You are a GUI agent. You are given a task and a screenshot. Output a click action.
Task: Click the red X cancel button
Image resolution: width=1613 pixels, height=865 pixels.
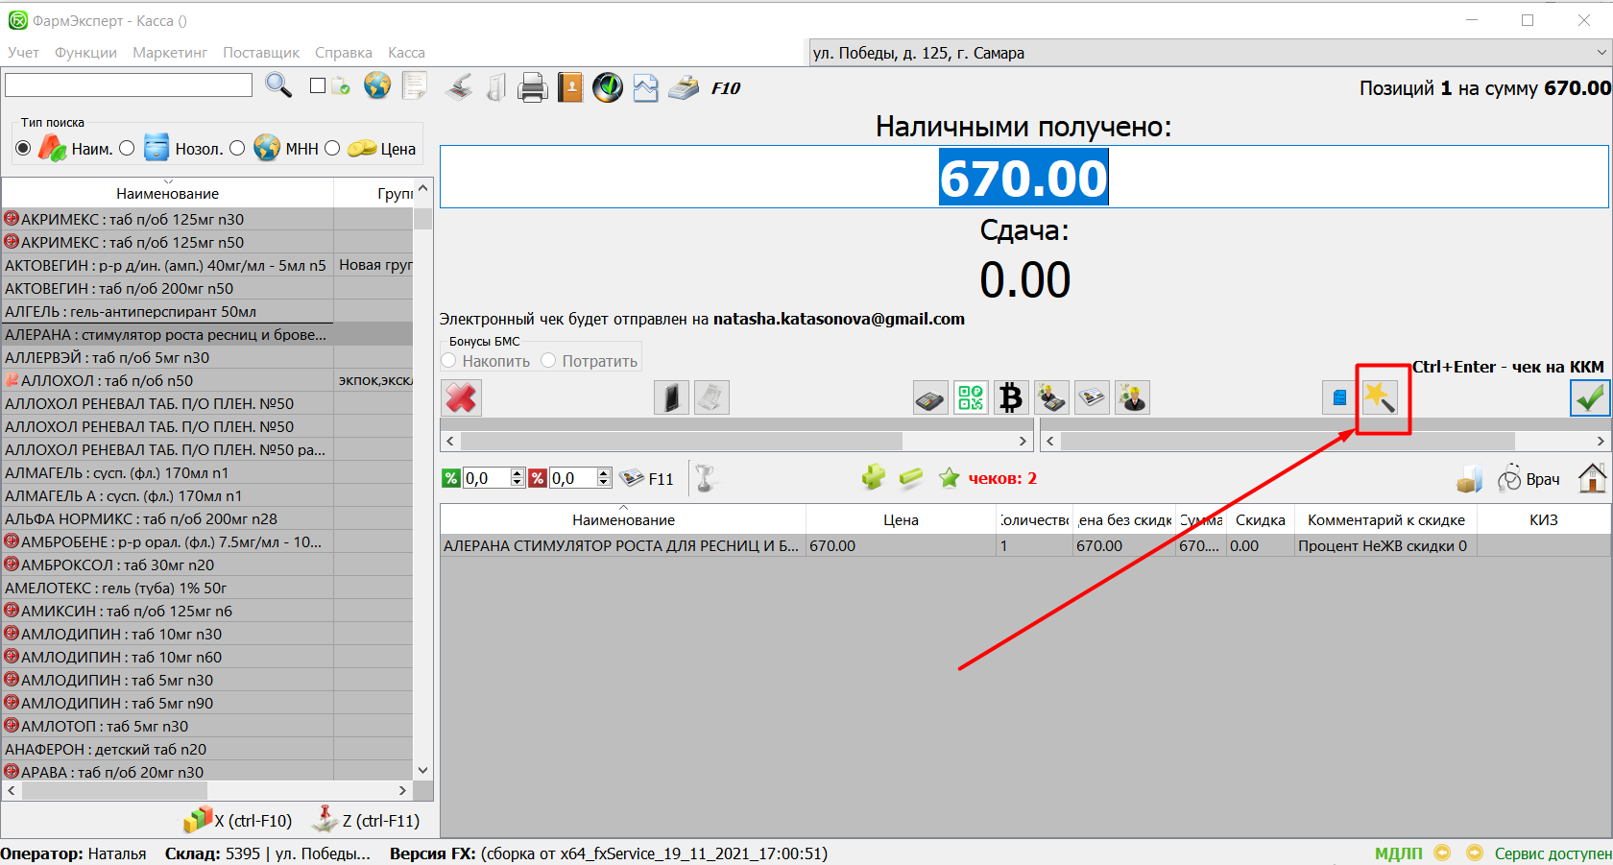tap(461, 397)
